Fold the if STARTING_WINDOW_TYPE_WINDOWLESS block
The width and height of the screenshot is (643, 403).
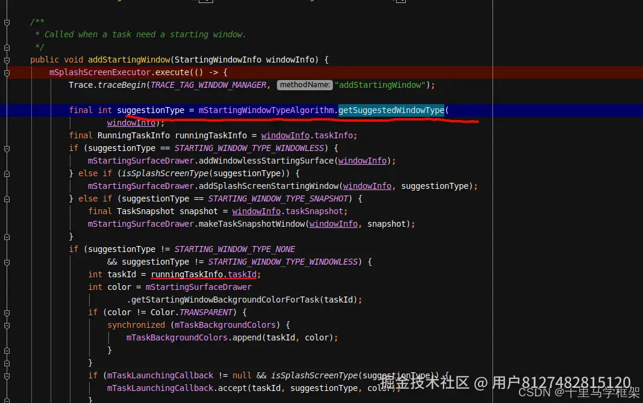pyautogui.click(x=7, y=149)
